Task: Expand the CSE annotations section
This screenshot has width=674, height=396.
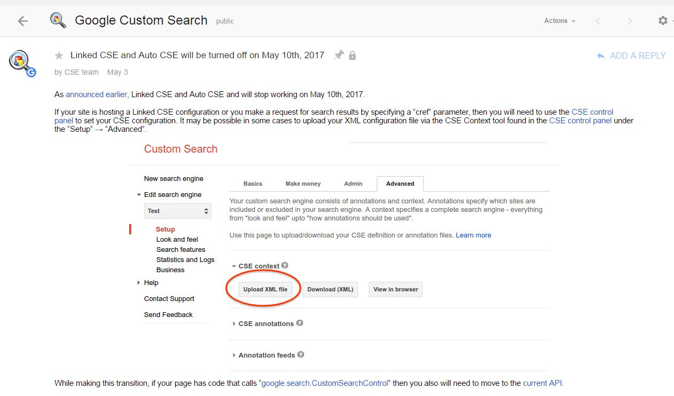Action: (x=266, y=323)
